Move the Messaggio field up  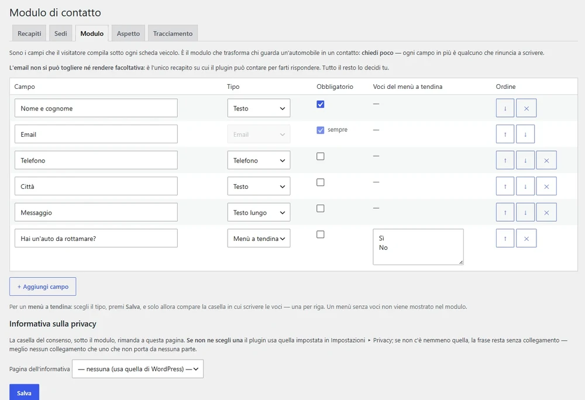click(505, 212)
